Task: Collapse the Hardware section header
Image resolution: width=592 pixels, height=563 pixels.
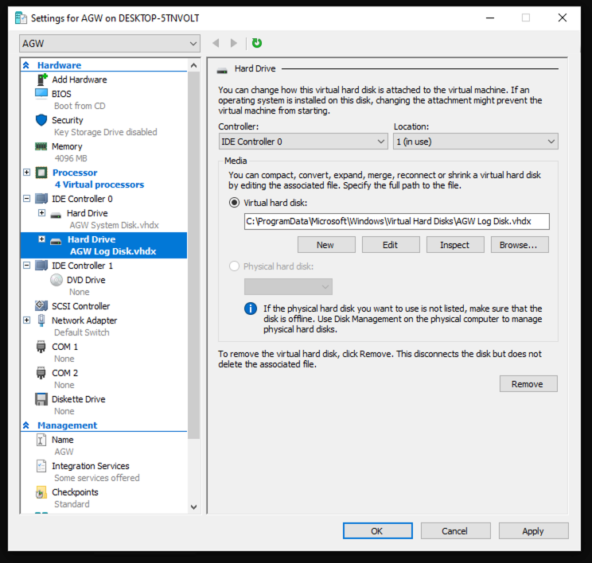Action: coord(27,65)
